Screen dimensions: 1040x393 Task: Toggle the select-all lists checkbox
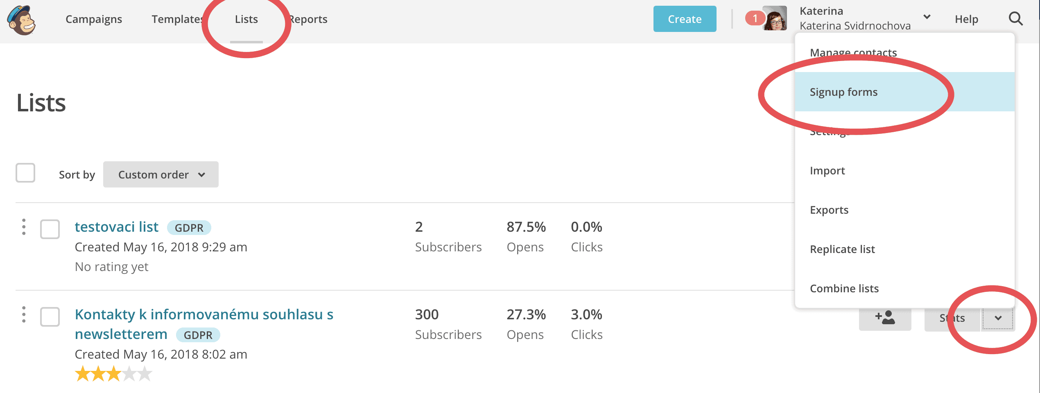[x=25, y=173]
